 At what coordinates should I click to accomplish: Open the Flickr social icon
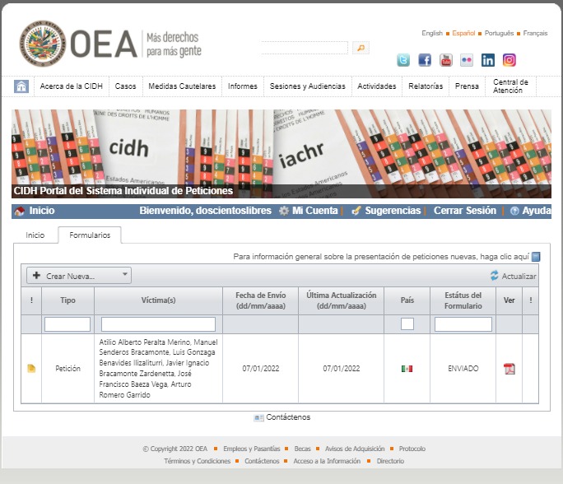pos(467,60)
